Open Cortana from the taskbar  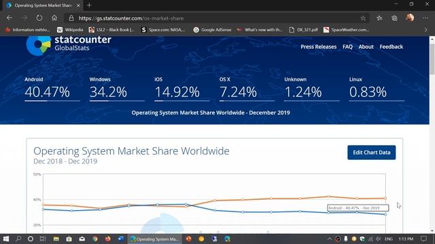click(31, 239)
